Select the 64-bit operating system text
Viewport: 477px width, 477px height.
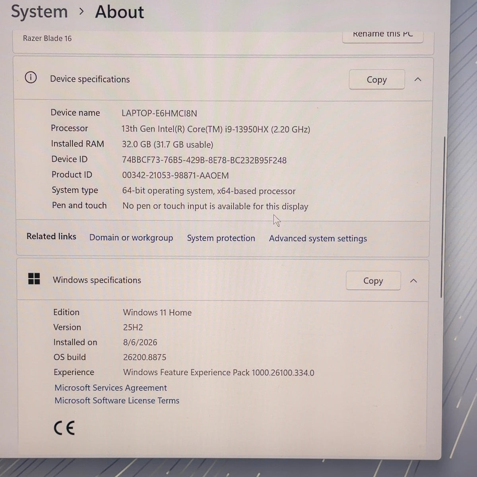(209, 191)
